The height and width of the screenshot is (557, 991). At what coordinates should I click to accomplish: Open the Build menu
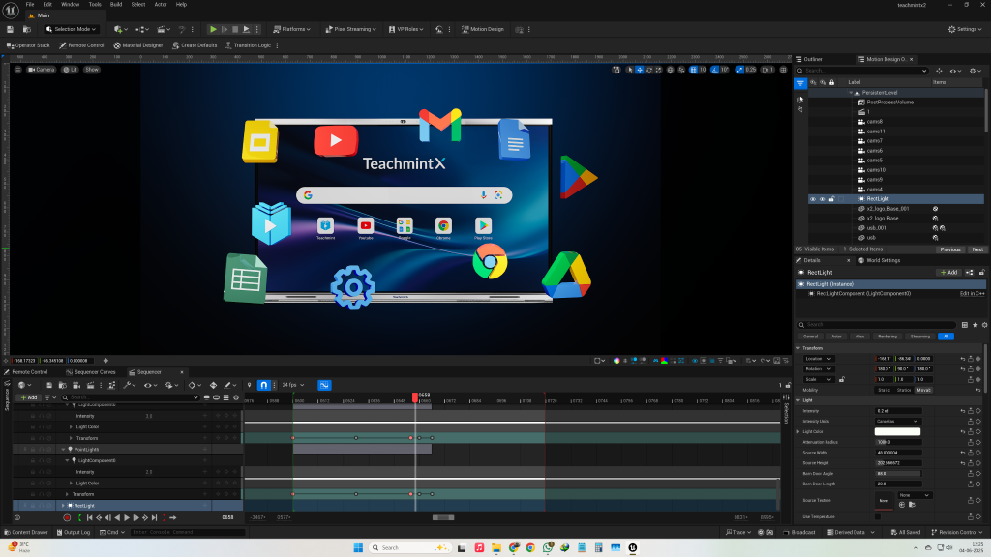(116, 5)
